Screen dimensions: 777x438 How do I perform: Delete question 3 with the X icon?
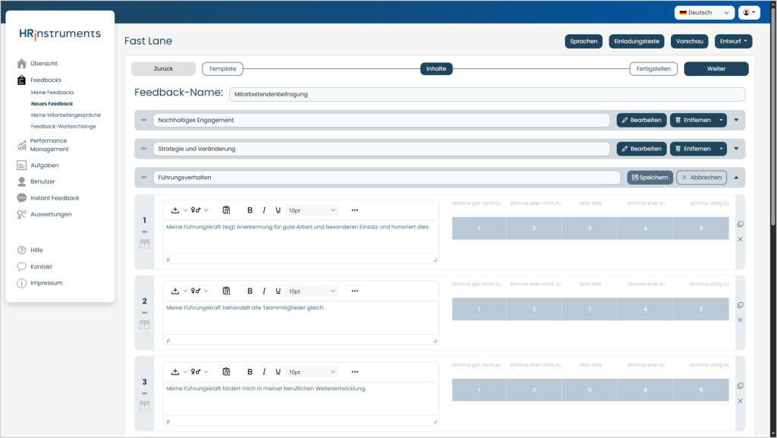pos(740,401)
